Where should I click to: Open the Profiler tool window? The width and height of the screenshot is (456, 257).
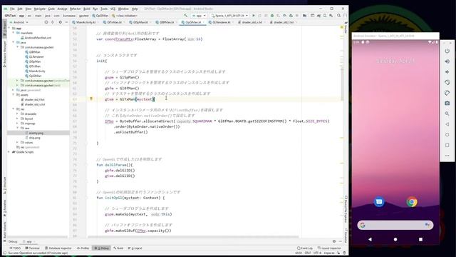(83, 248)
